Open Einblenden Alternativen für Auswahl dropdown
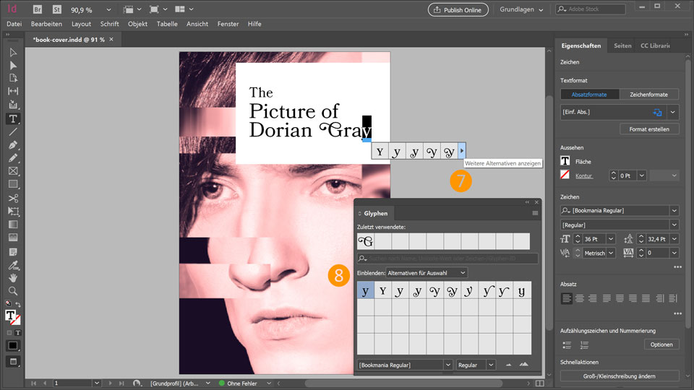Viewport: 694px width, 390px height. coord(427,273)
